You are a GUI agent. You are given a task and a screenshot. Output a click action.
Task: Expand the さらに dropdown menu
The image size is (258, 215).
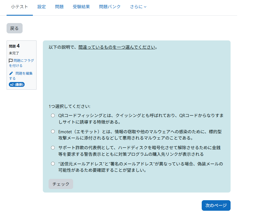138,7
